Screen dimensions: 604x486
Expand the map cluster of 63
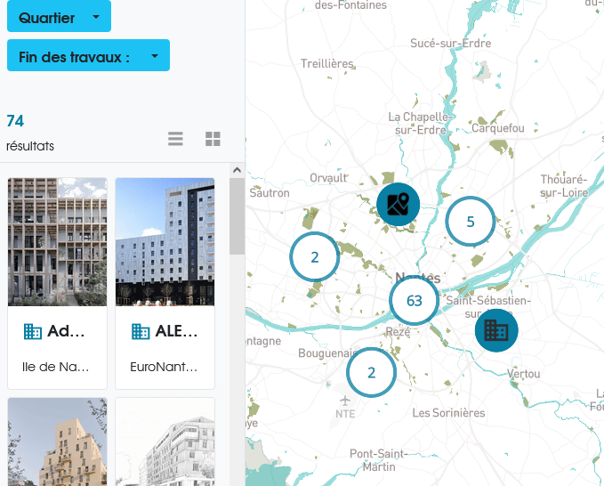(415, 301)
